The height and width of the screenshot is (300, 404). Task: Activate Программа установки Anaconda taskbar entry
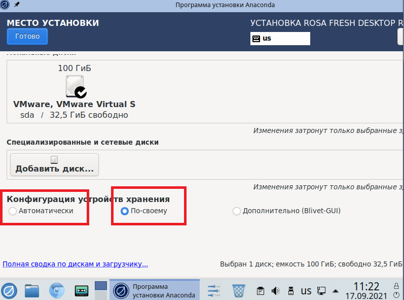pyautogui.click(x=155, y=290)
